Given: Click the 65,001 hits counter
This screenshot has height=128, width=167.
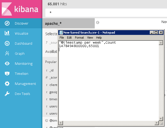Looking at the screenshot, I should tap(57, 4).
